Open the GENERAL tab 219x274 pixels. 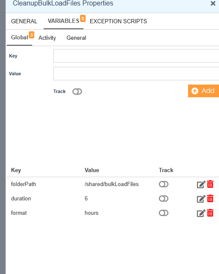pyautogui.click(x=24, y=21)
